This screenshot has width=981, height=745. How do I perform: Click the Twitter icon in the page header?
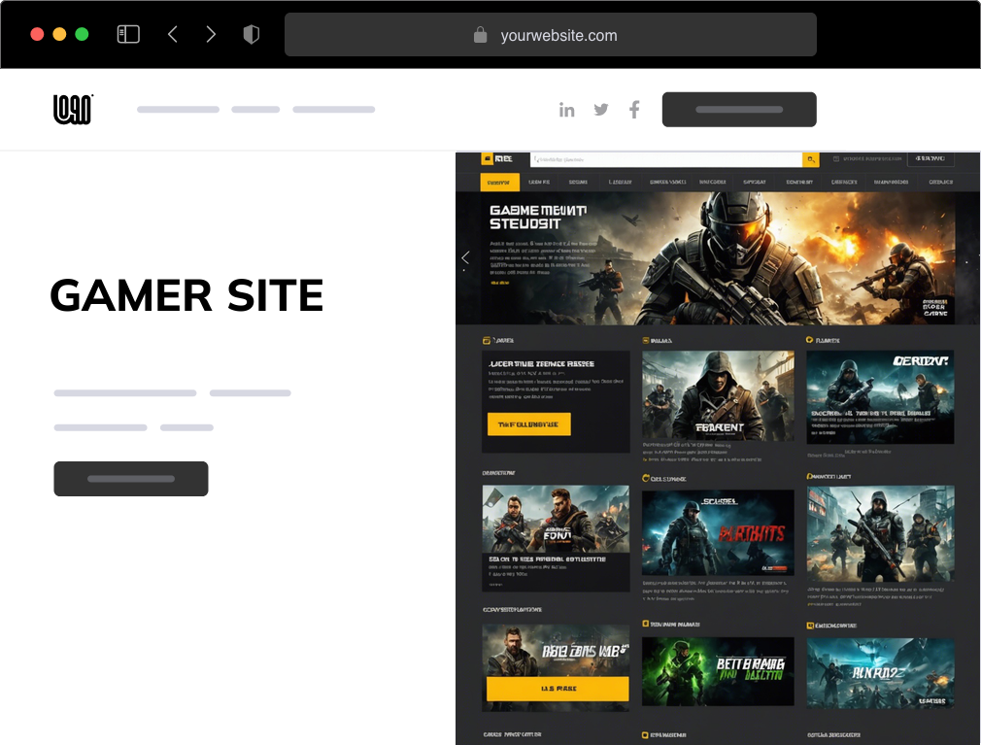click(600, 110)
